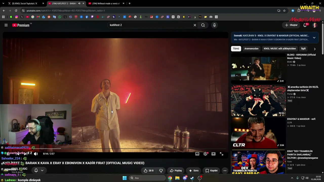Open the WhatsApp bookmark icon

click(x=60, y=17)
